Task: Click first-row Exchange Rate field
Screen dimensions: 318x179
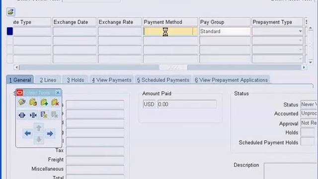Action: point(119,31)
